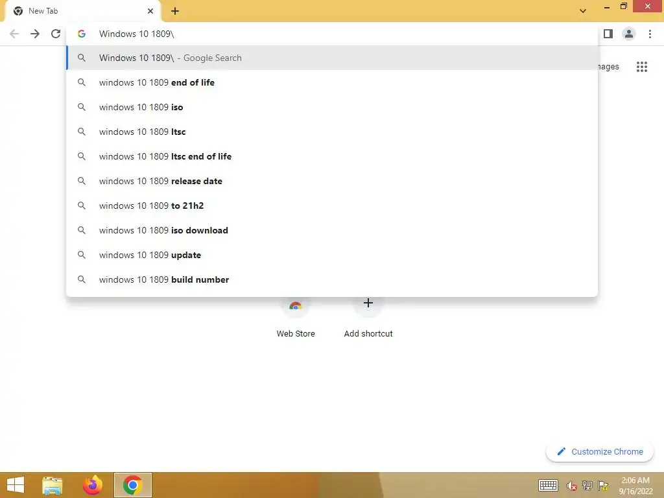
Task: Expand the tab search chevron
Action: [583, 11]
